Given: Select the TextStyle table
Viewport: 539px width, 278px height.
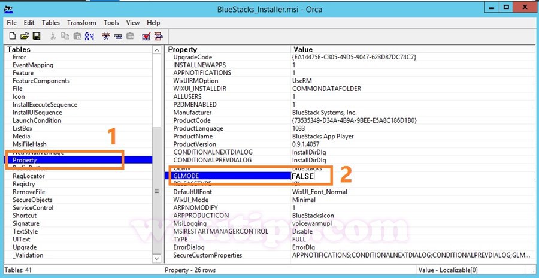Looking at the screenshot, I should [25, 231].
